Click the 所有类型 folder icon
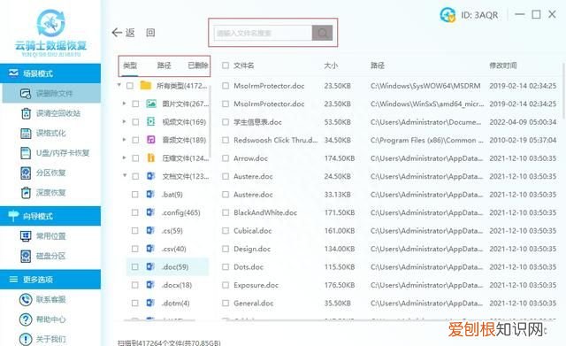This screenshot has height=346, width=566. click(145, 86)
